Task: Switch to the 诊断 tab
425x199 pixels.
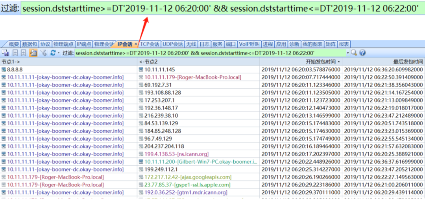Action: 294,44
